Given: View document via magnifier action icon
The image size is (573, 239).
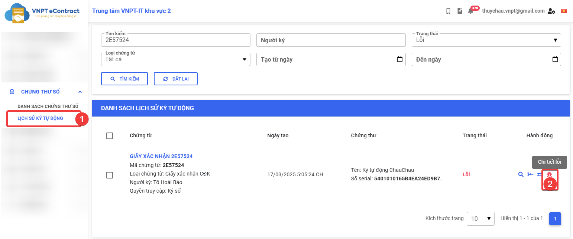Looking at the screenshot, I should pos(521,174).
